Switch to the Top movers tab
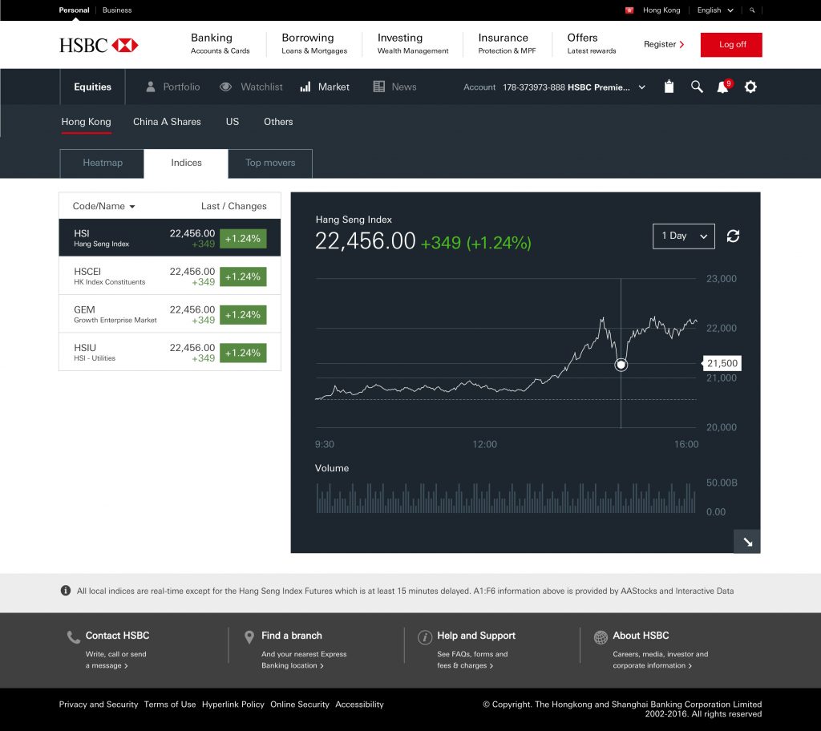The height and width of the screenshot is (731, 821). pyautogui.click(x=270, y=163)
